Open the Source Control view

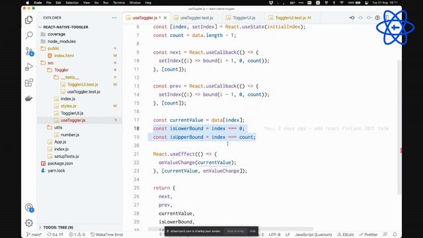click(29, 52)
